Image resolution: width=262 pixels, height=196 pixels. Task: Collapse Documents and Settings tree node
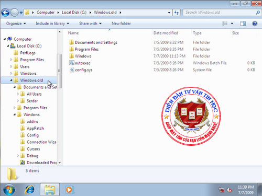click(15, 87)
